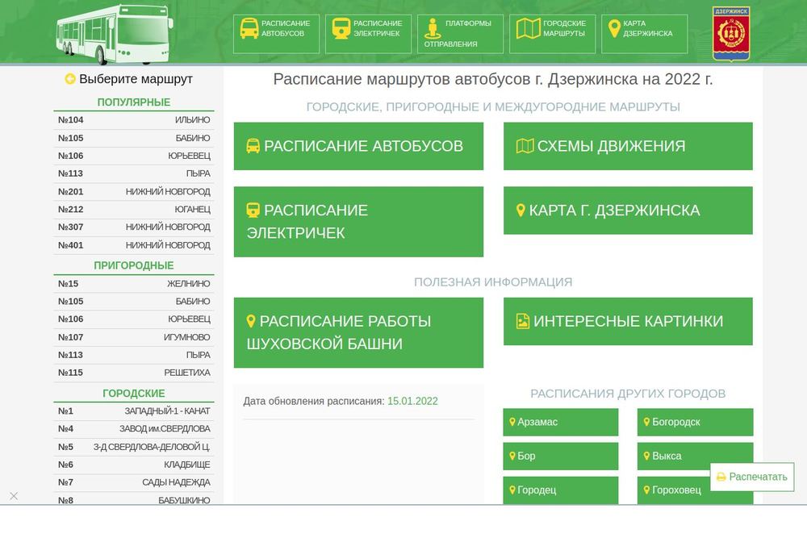
Task: Click the pin icon beside Арзамас
Action: click(x=512, y=422)
